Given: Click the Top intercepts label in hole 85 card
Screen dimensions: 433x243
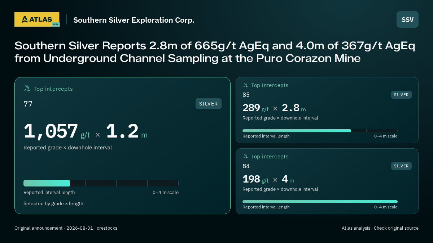Looking at the screenshot, I should [270, 85].
